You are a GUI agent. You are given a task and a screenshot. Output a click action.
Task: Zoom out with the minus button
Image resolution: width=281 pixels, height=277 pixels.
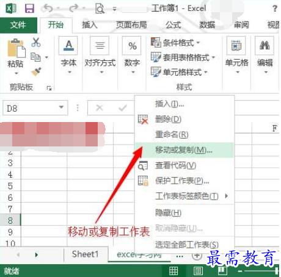click(240, 271)
